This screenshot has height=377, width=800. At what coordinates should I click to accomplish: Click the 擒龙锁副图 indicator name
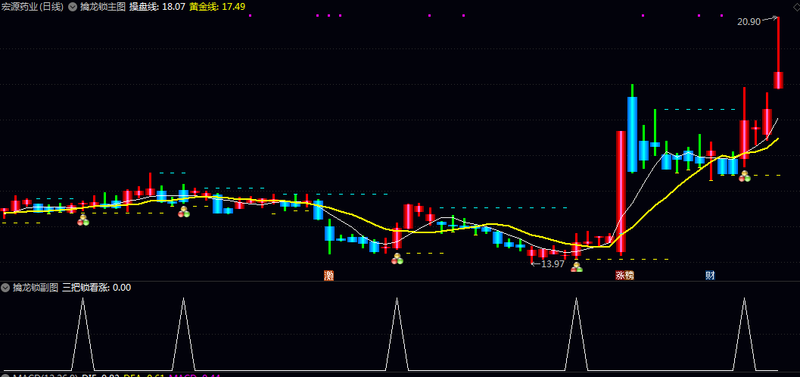pos(36,288)
